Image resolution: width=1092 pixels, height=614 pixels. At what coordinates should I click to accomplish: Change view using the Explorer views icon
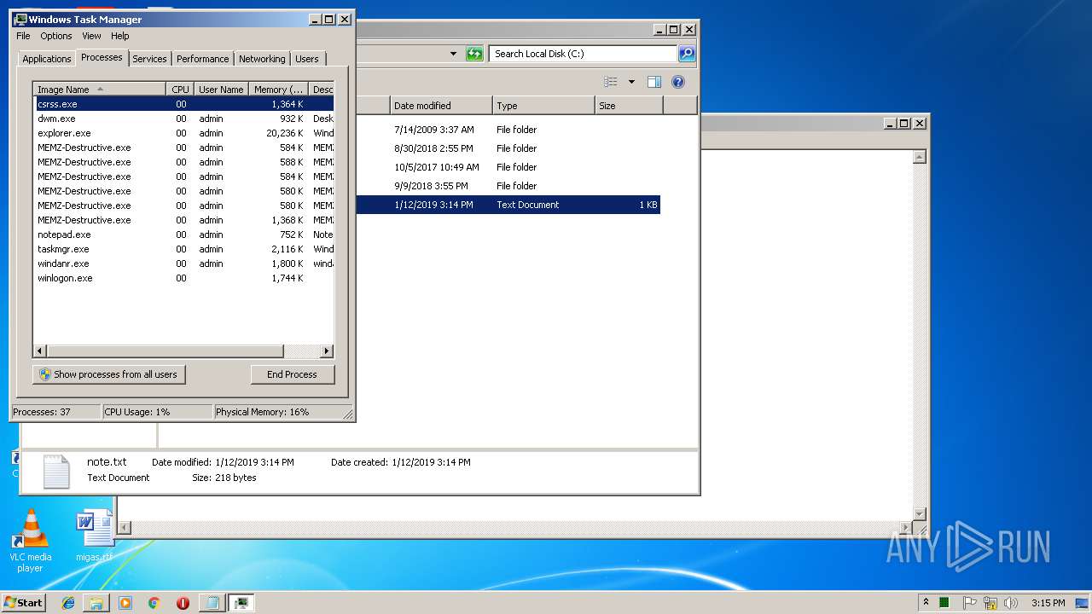tap(611, 82)
